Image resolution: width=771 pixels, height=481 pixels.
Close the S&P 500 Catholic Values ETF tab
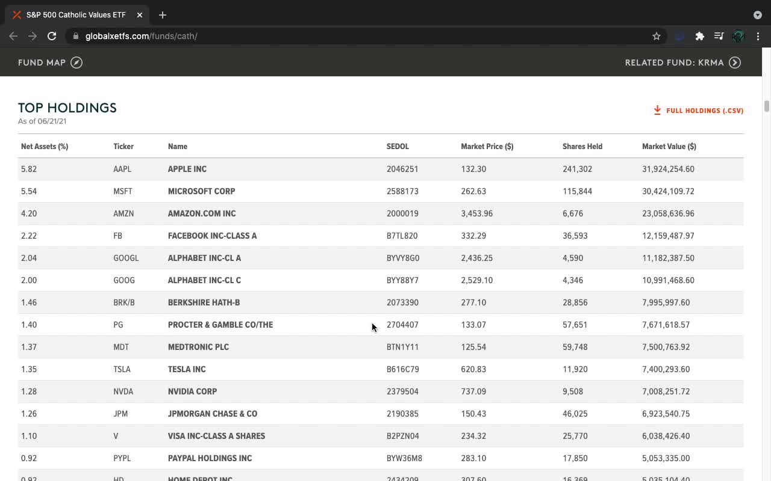(x=139, y=14)
